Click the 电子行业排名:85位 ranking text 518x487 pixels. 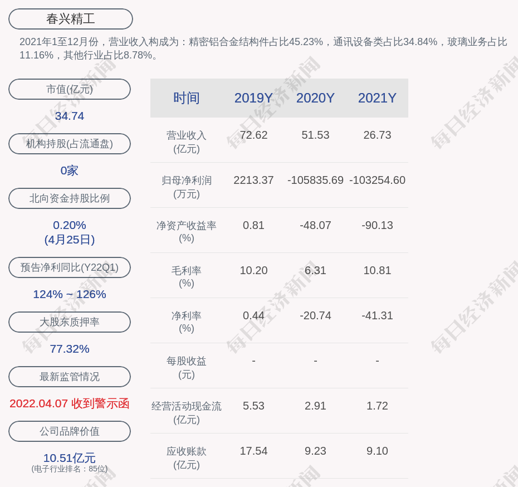(69, 470)
